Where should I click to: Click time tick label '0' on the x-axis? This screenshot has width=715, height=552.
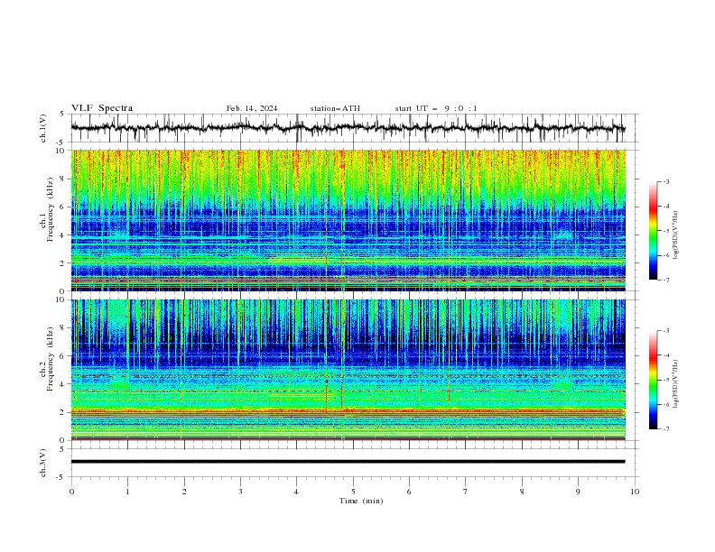(71, 492)
